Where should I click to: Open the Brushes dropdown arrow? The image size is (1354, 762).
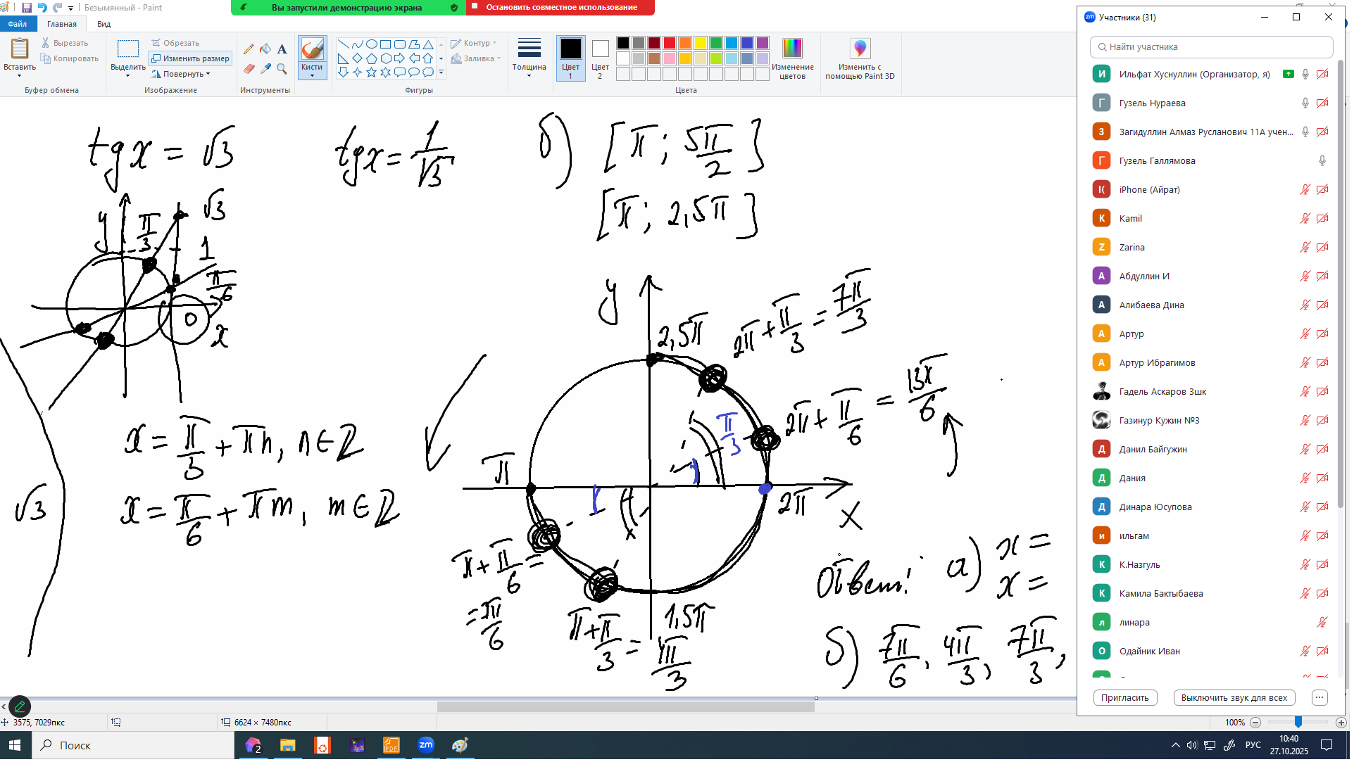point(313,75)
